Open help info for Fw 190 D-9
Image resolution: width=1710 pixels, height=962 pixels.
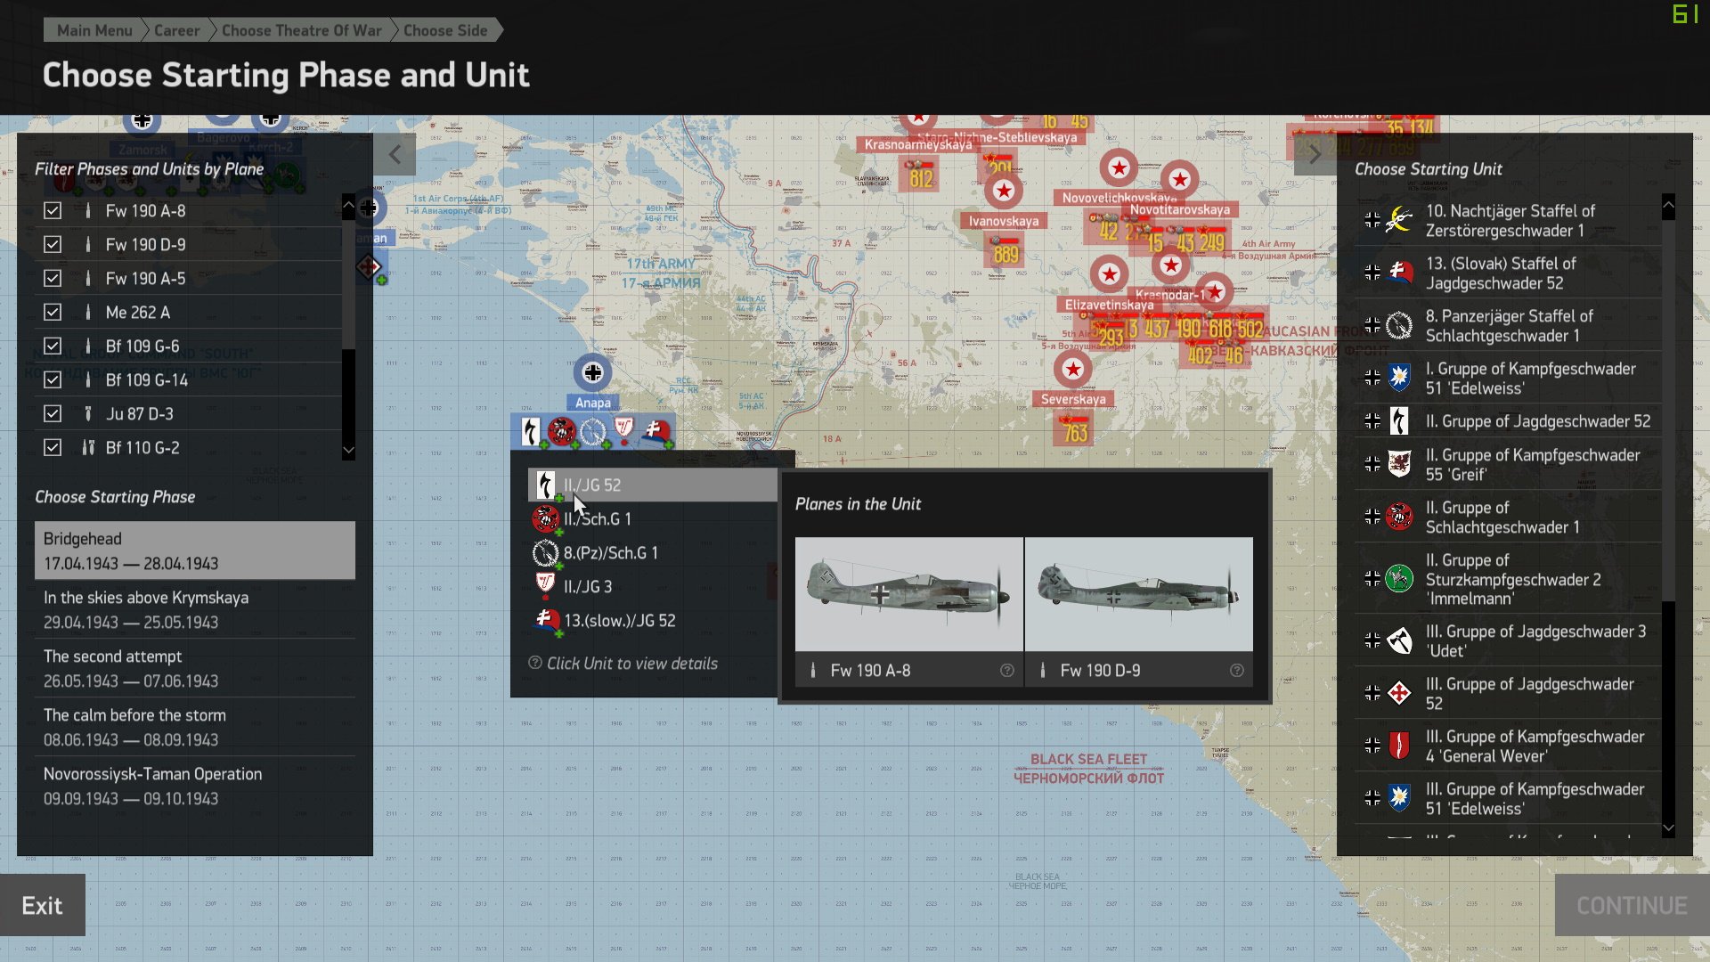pyautogui.click(x=1236, y=671)
